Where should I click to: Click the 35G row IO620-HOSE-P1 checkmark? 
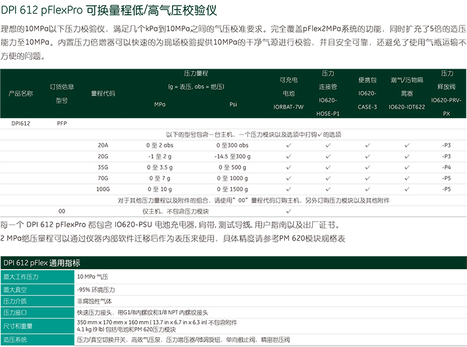pos(328,167)
